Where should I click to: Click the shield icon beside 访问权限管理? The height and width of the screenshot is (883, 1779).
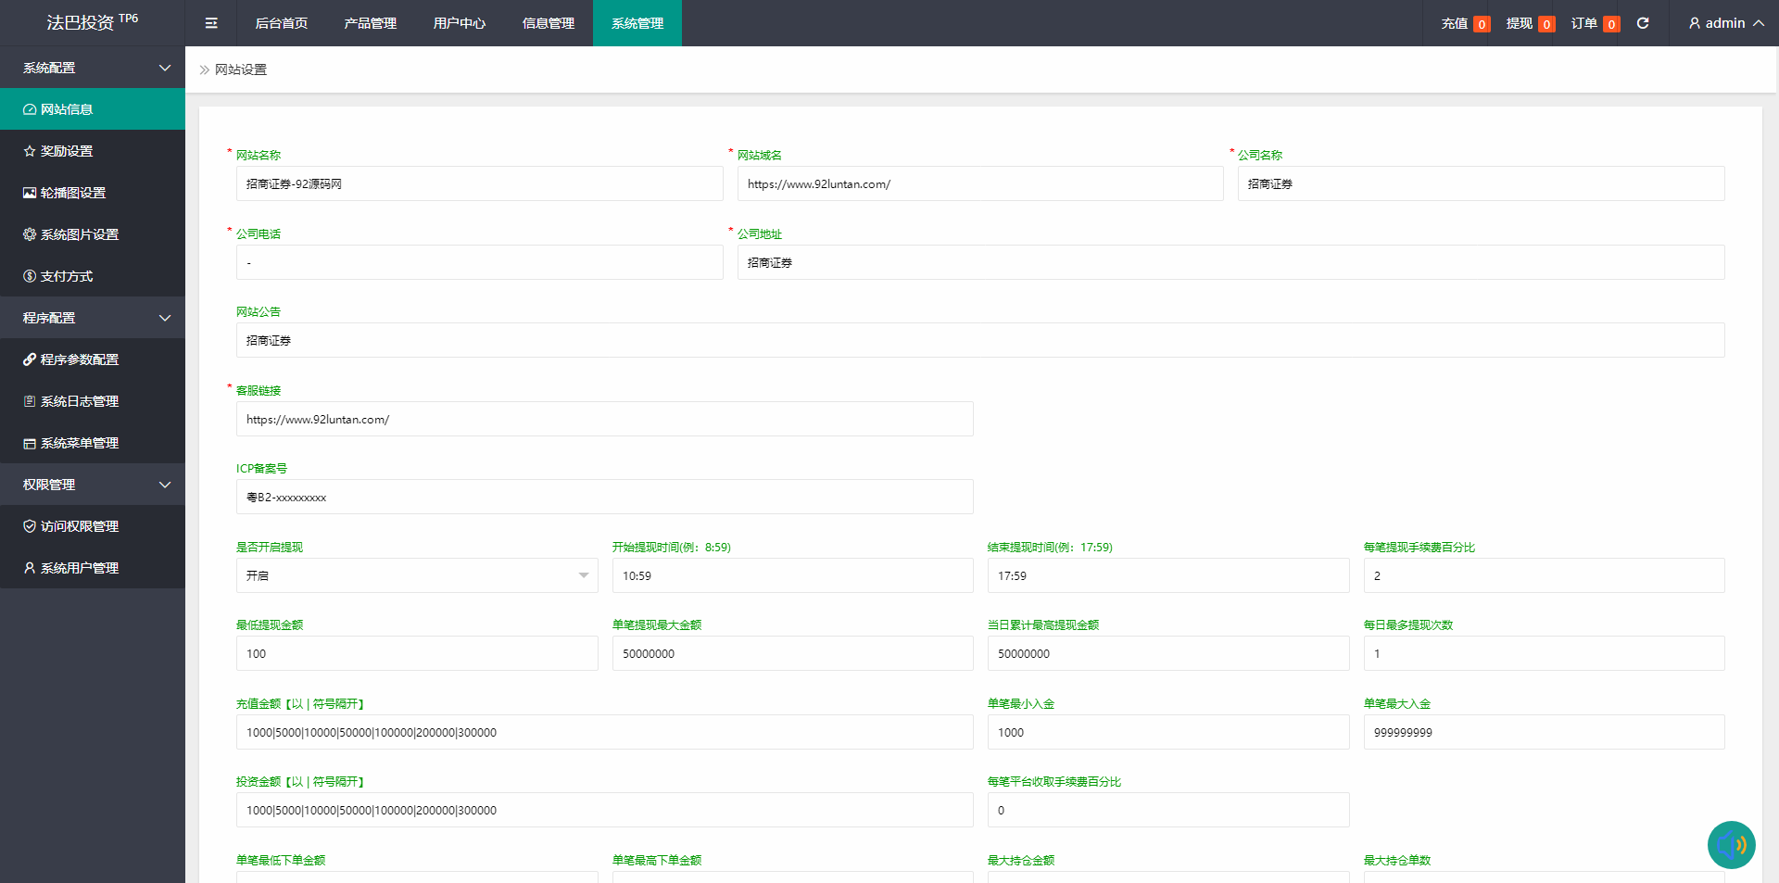[30, 526]
